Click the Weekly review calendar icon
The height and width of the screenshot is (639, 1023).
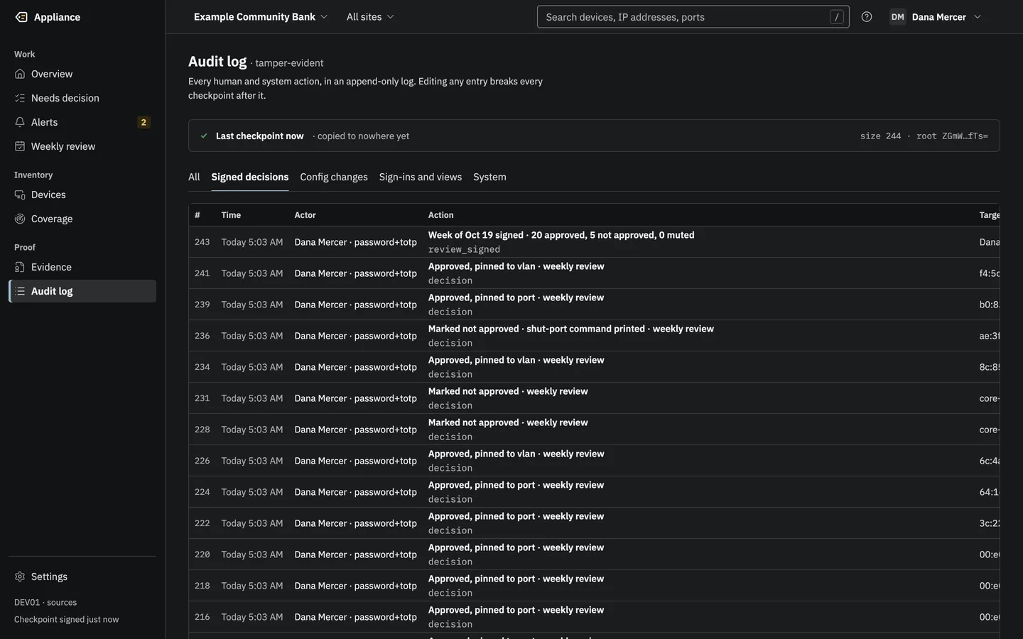click(x=20, y=146)
